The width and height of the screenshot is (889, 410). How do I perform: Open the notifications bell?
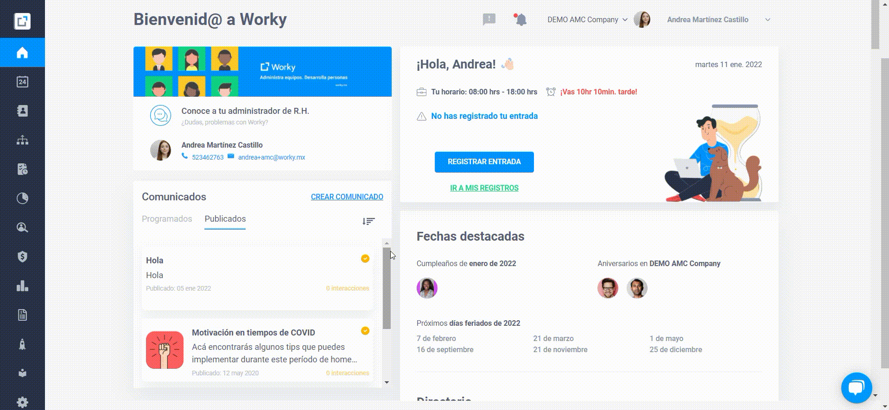point(521,19)
